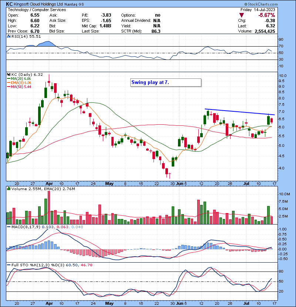Click the red down-arrow price change icon
Screen dimensions: 296x307
242,15
